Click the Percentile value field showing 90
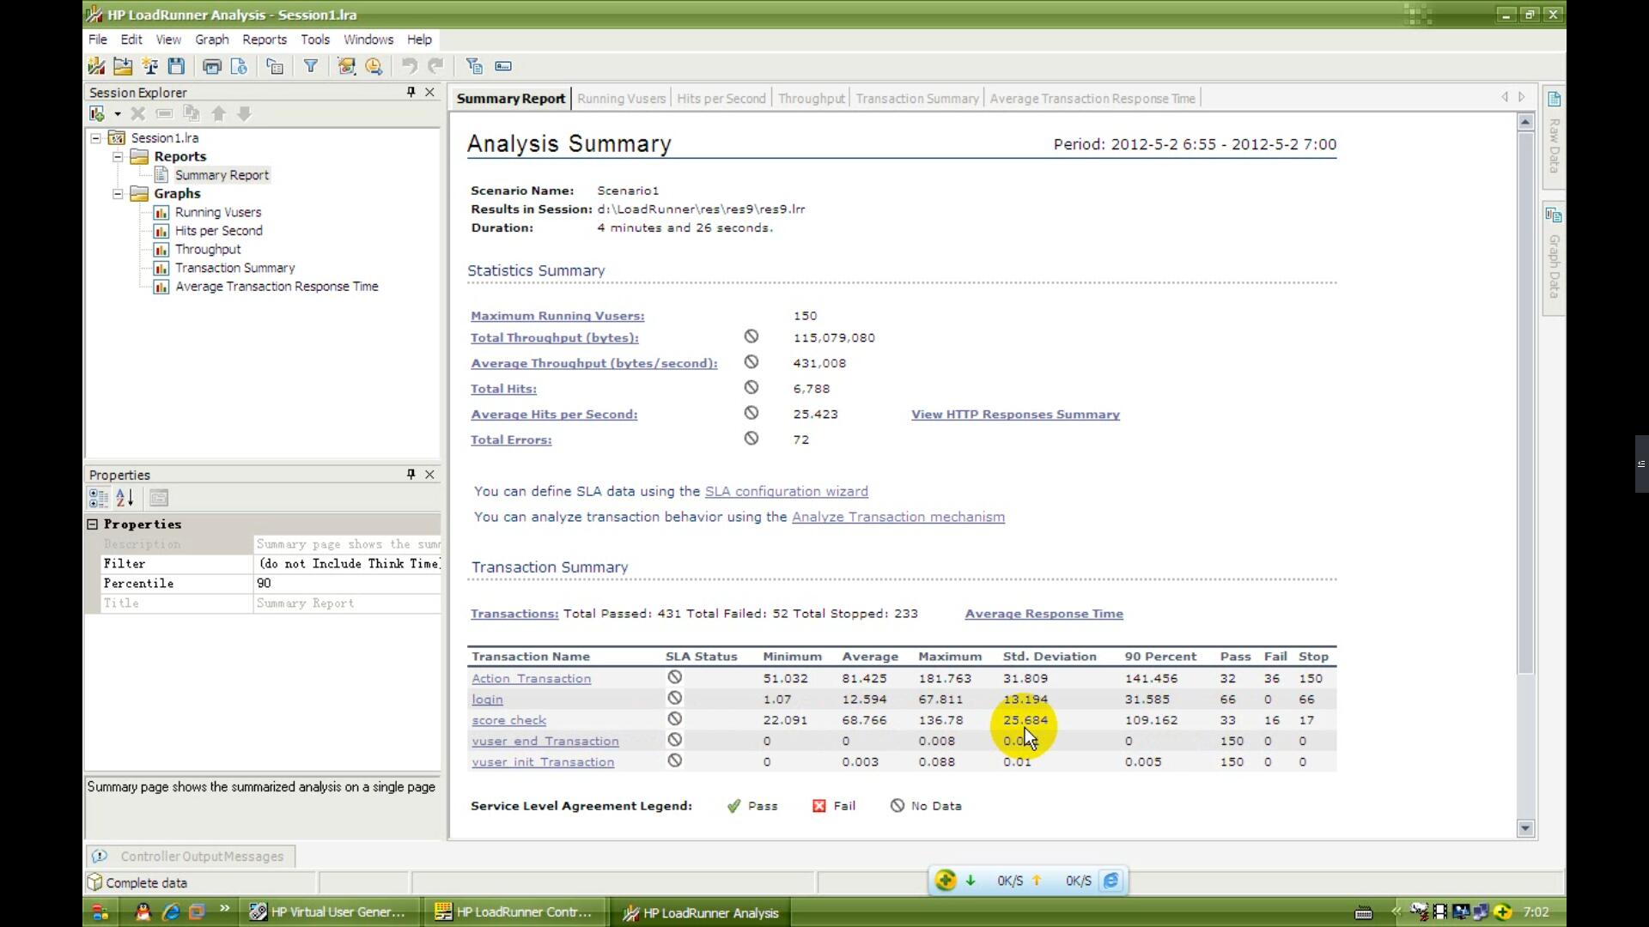 point(347,584)
